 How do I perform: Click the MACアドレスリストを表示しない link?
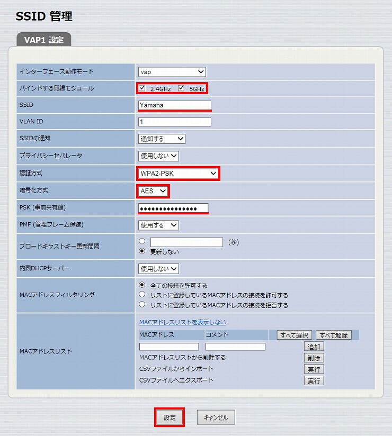183,322
